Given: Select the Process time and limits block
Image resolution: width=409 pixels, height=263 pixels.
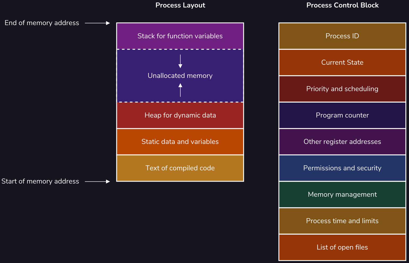Looking at the screenshot, I should pyautogui.click(x=342, y=221).
